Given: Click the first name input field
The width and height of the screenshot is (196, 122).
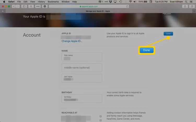Looking at the screenshot, I should (x=82, y=57).
